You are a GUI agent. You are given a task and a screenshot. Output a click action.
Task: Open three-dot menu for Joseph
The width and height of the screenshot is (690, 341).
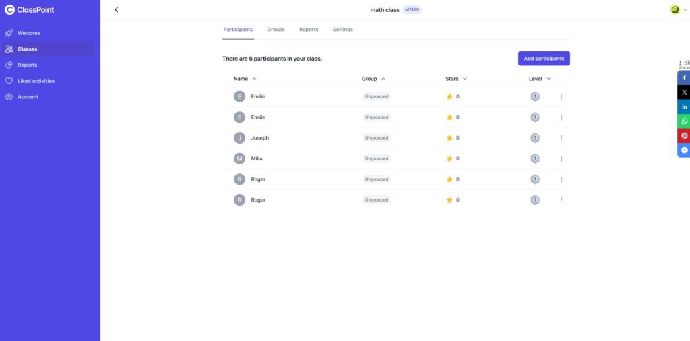(x=561, y=137)
